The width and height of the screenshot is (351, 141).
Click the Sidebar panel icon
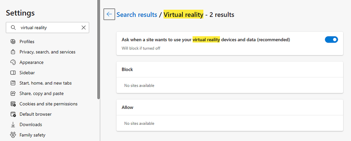[x=13, y=73]
